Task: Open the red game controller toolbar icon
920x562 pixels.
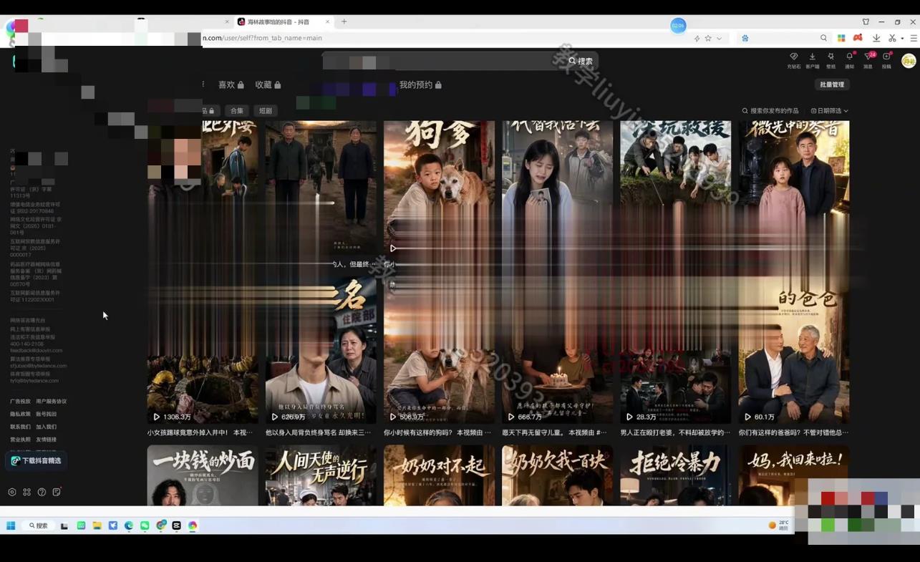Action: [x=858, y=38]
